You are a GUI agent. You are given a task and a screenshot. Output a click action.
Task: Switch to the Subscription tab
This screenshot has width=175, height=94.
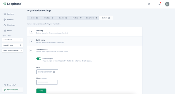click(x=91, y=18)
